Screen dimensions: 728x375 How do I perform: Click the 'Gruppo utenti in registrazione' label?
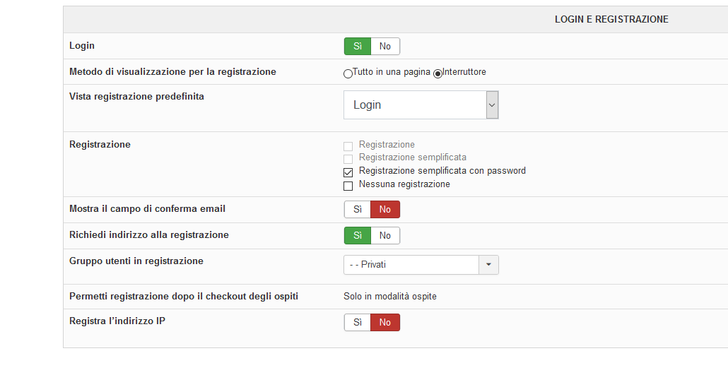coord(136,261)
